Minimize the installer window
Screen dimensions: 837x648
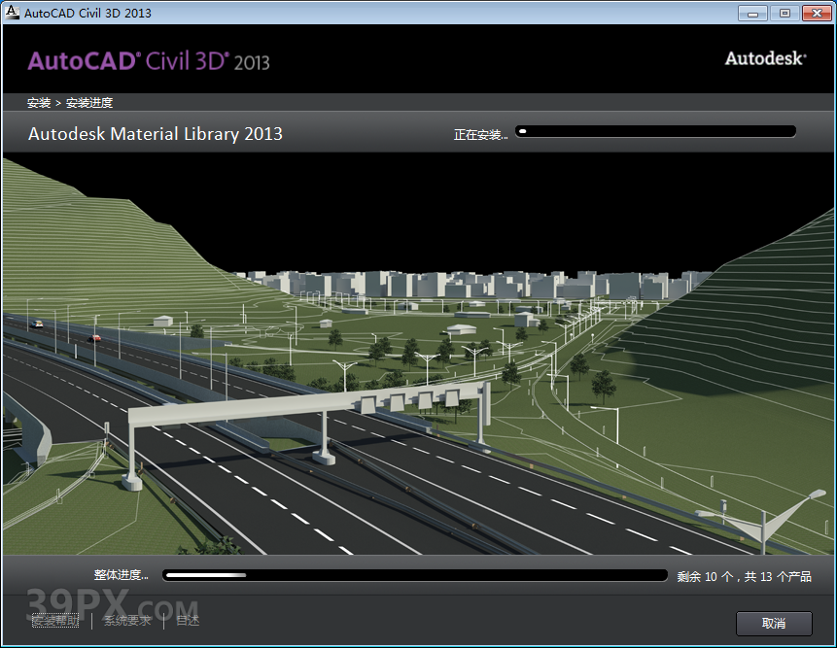coord(752,13)
